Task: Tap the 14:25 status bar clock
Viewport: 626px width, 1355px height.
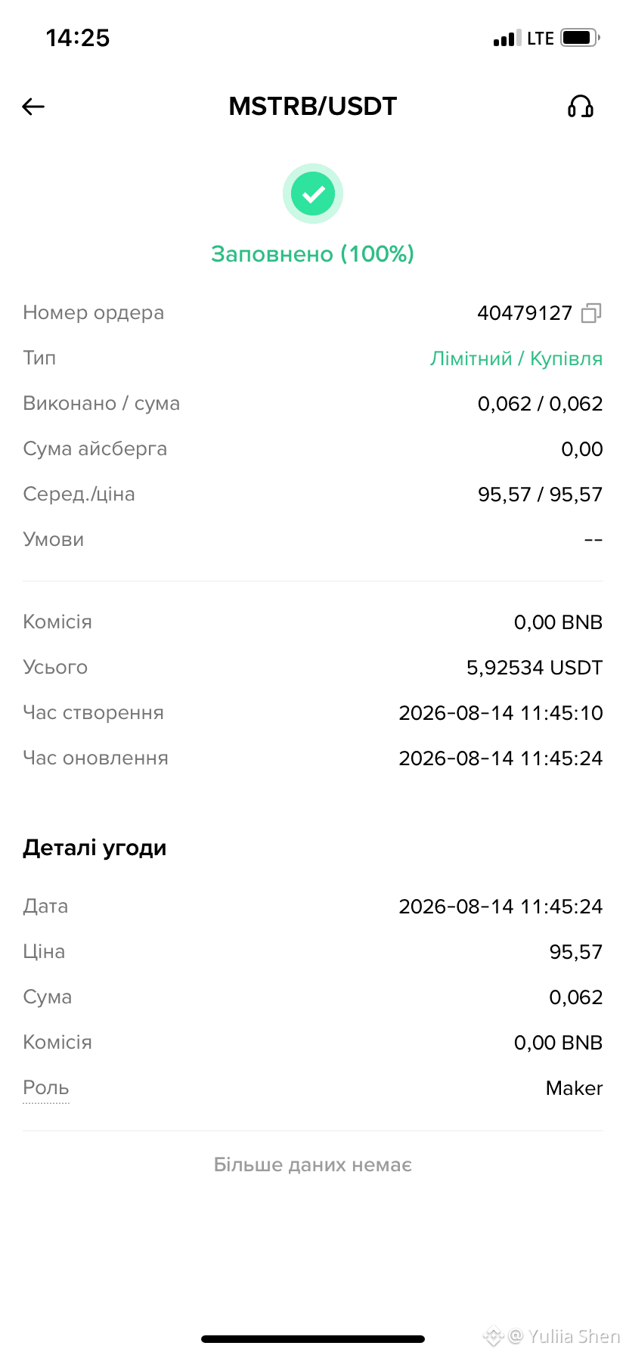Action: point(78,38)
